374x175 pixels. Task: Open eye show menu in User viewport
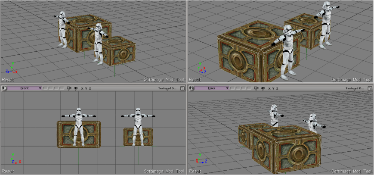coord(263,88)
